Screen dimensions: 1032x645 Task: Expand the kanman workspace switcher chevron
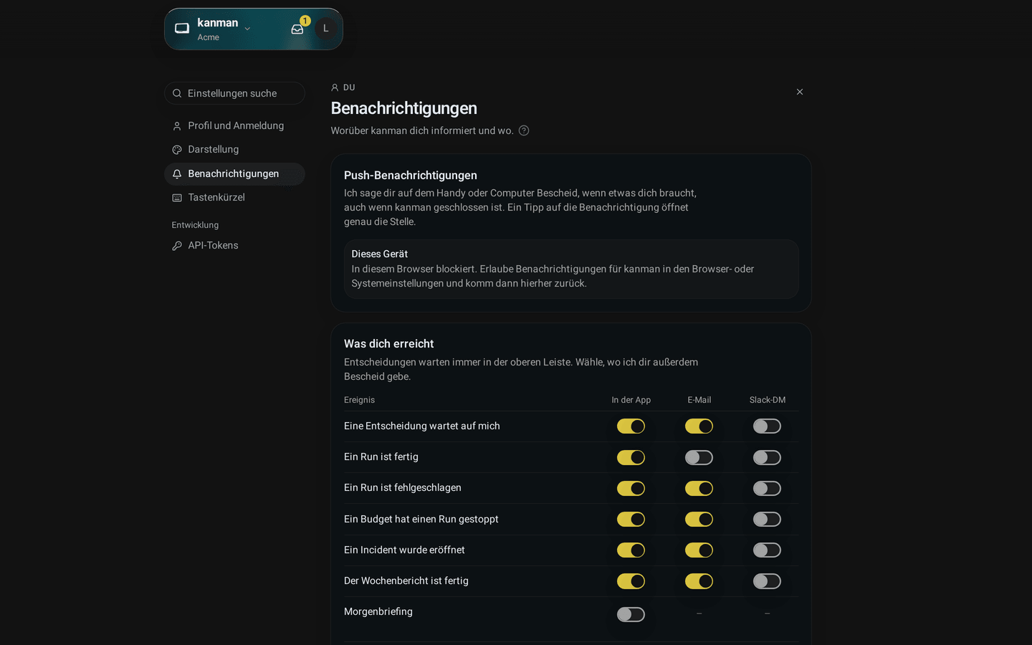coord(247,29)
